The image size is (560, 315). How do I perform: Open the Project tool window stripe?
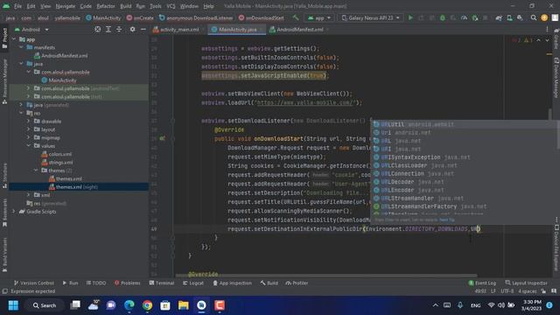[x=4, y=38]
